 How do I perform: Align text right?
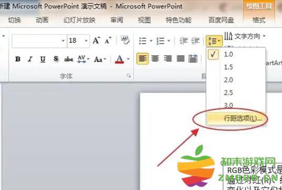168,58
